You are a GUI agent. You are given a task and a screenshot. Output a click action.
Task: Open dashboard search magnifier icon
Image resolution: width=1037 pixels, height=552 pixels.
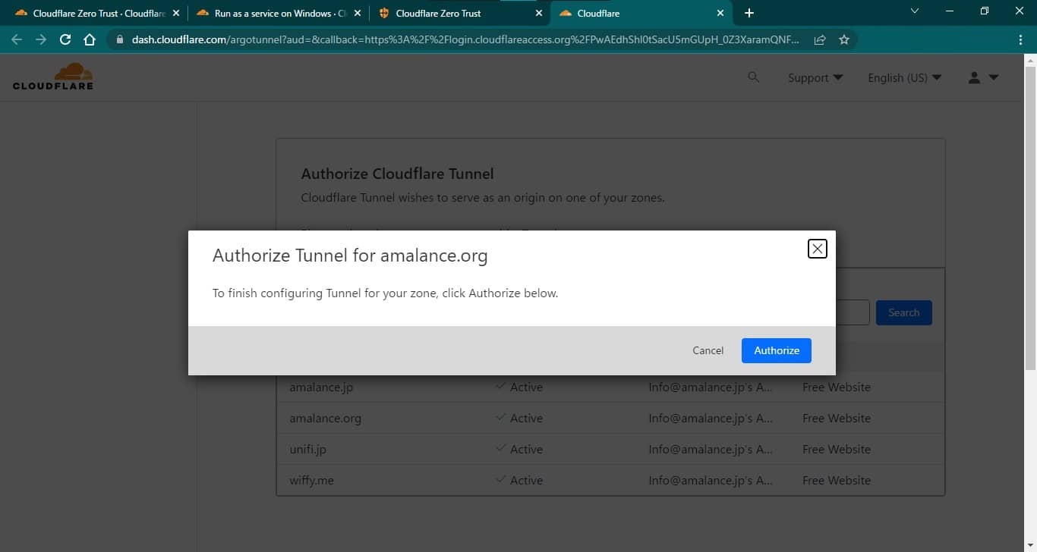pos(753,77)
